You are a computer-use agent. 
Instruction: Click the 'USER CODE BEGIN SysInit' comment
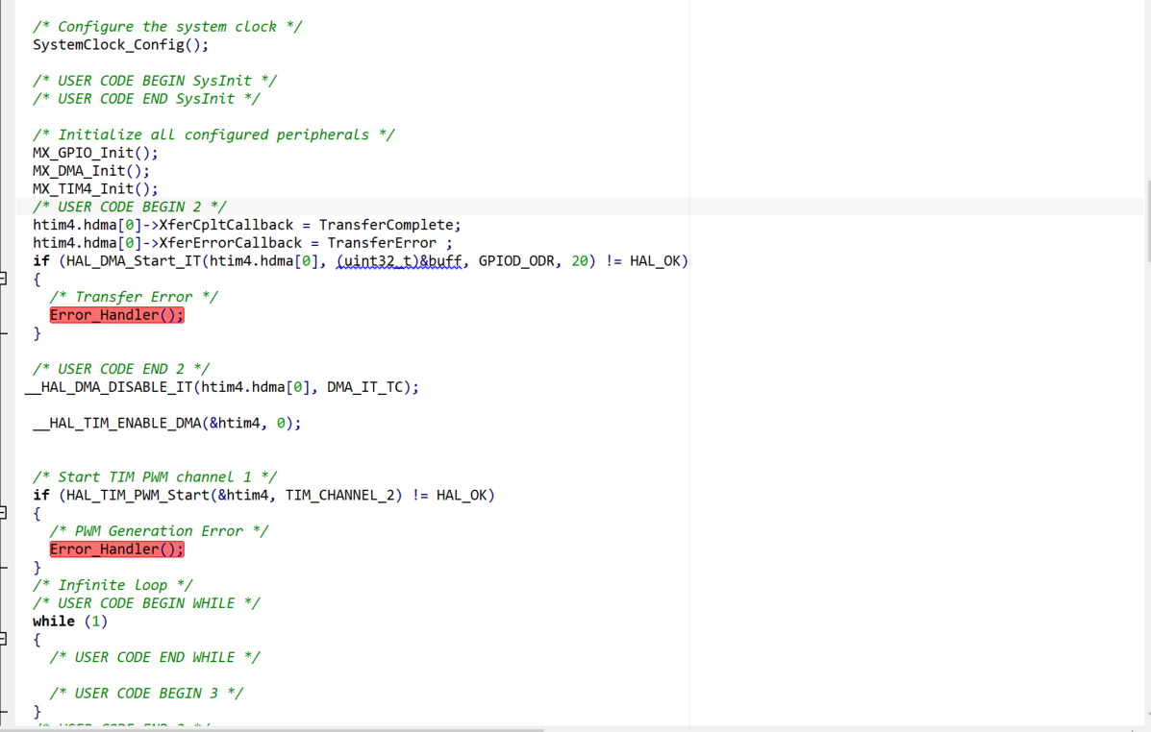coord(155,81)
